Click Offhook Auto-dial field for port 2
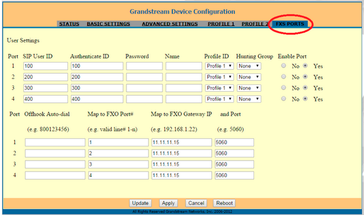 tap(55, 154)
